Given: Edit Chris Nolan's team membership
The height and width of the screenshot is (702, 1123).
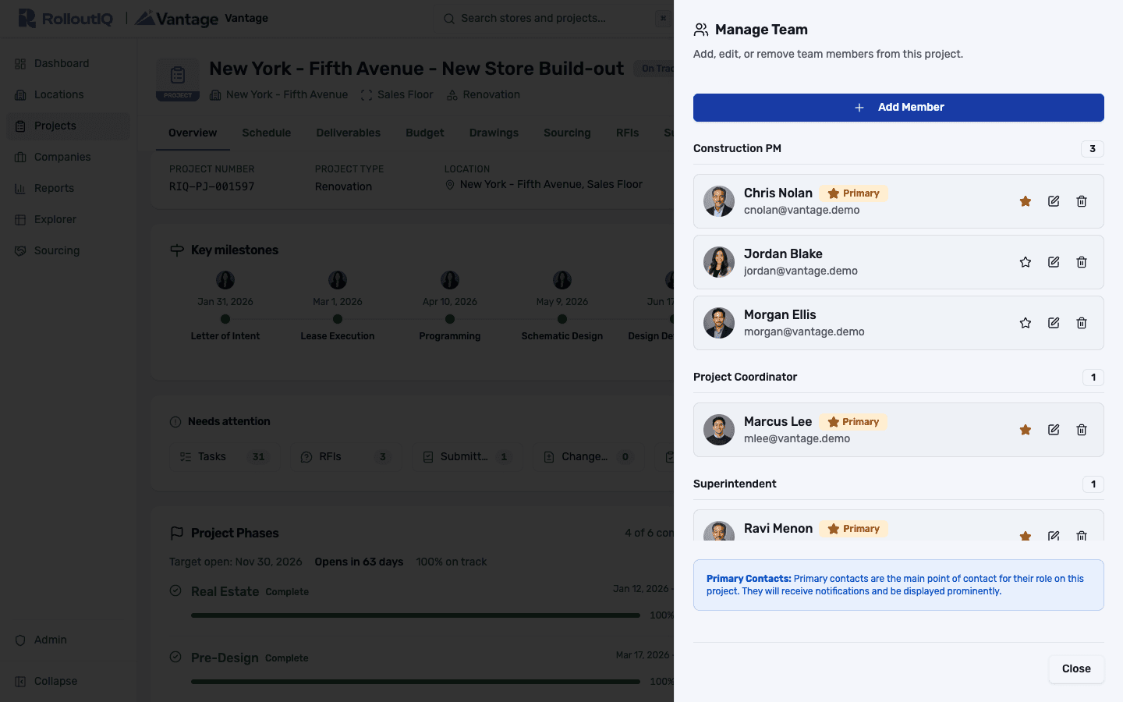Looking at the screenshot, I should point(1054,201).
